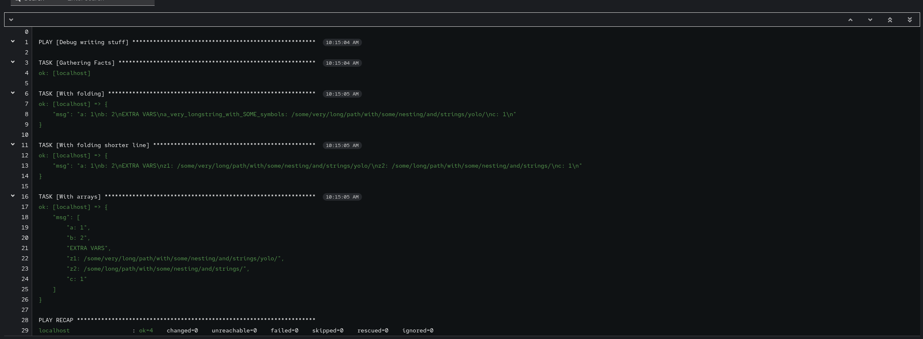Collapse the PLAY [Debug writing stuff] section
Image resolution: width=923 pixels, height=339 pixels.
point(13,42)
